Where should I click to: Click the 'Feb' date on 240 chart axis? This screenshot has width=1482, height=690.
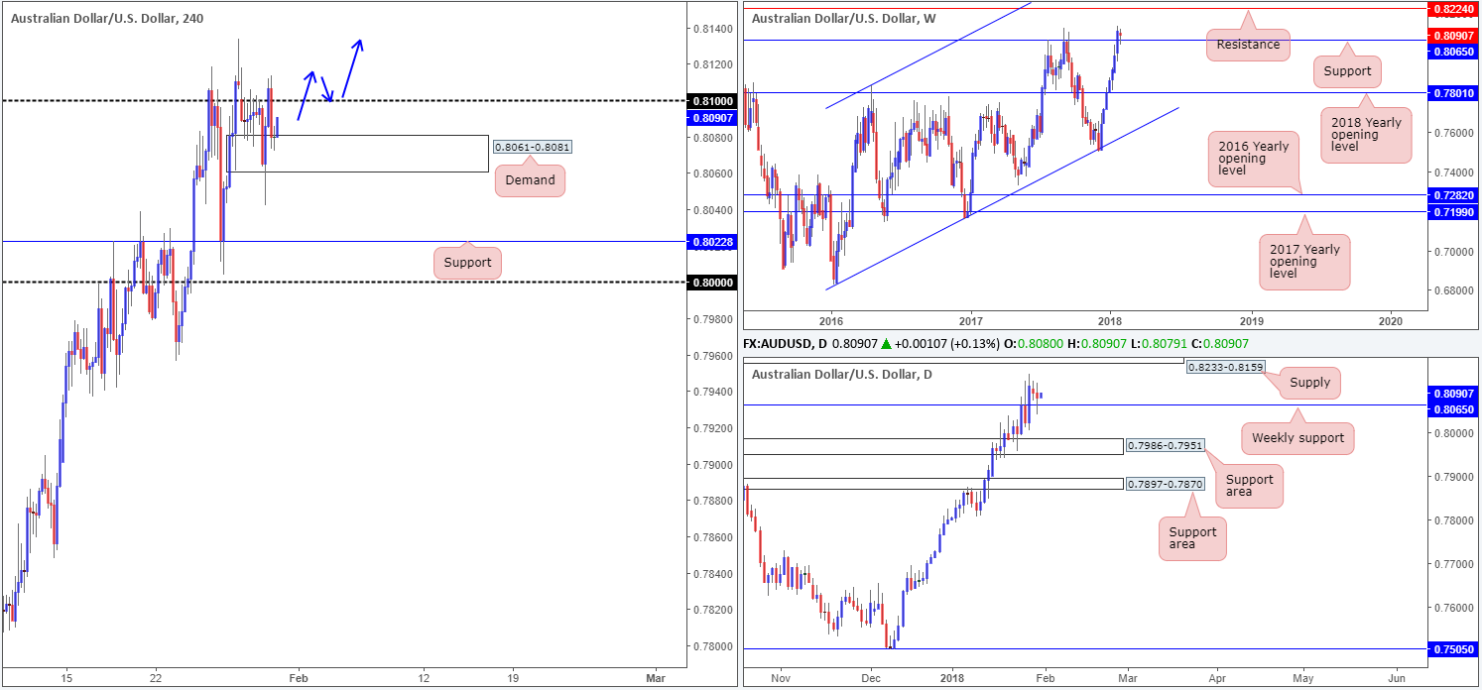[299, 678]
